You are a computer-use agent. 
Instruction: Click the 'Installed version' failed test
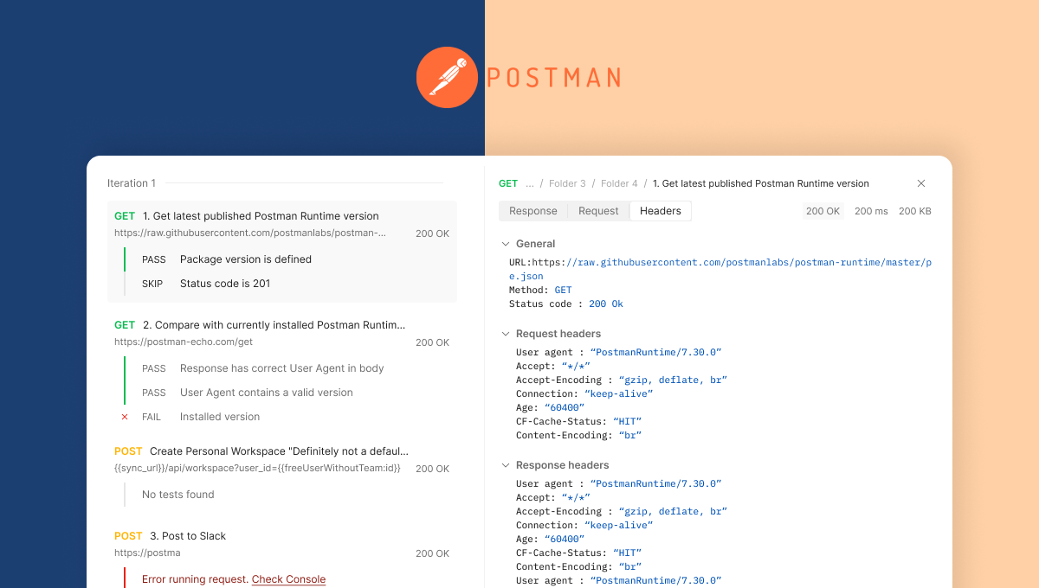(x=220, y=417)
